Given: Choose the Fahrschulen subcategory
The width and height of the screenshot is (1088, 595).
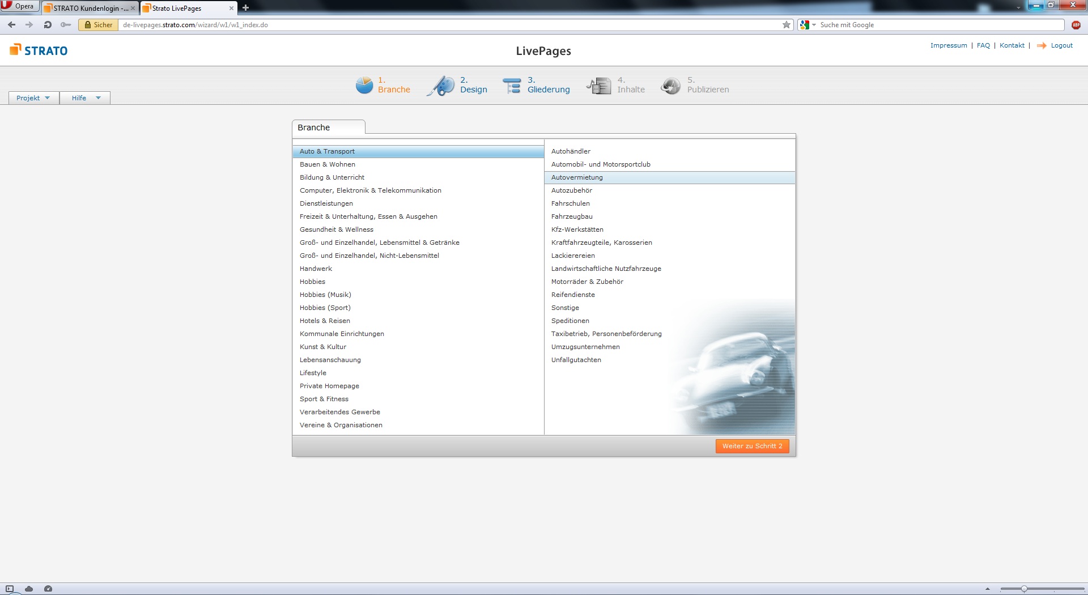Looking at the screenshot, I should click(x=570, y=203).
